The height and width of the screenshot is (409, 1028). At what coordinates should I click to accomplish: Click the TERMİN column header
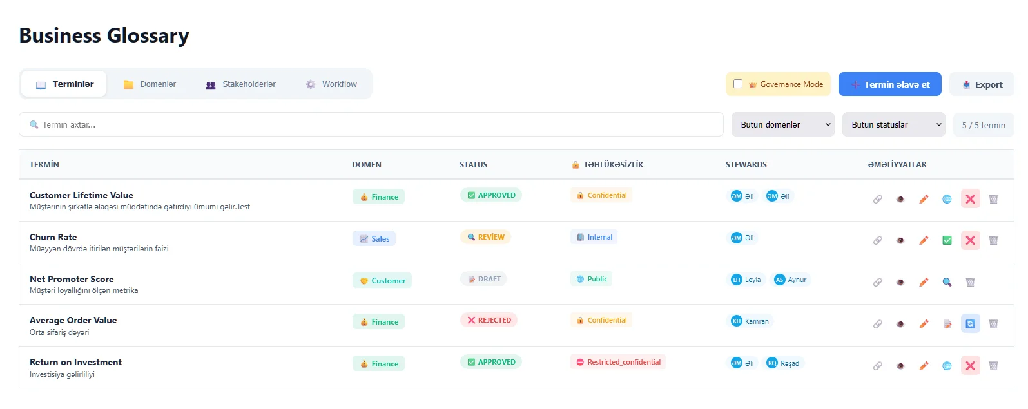pos(44,165)
